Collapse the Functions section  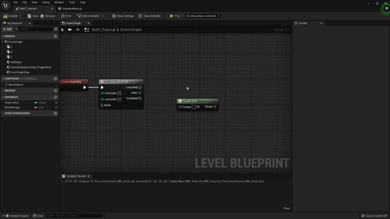coord(3,78)
